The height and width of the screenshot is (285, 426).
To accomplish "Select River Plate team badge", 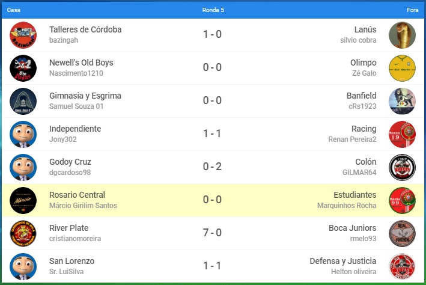I will coord(23,233).
